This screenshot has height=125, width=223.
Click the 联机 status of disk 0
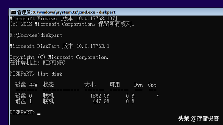[48, 96]
